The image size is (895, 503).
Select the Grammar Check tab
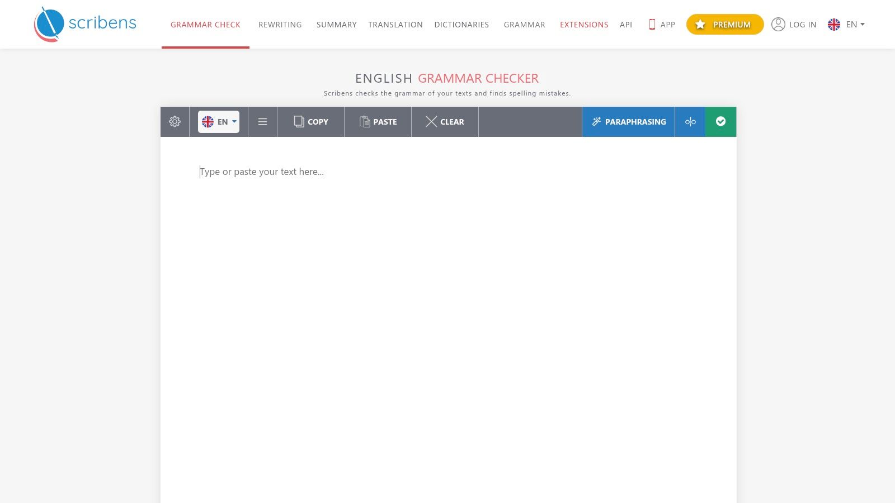click(x=205, y=25)
